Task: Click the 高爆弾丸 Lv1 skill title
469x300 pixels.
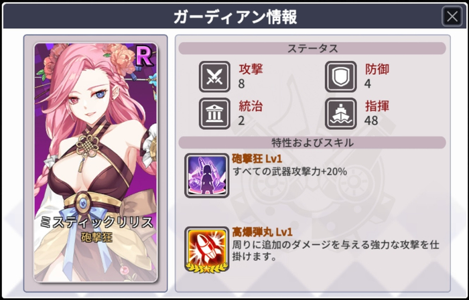Action: tap(262, 232)
